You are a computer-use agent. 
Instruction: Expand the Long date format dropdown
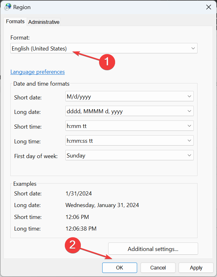[129, 111]
